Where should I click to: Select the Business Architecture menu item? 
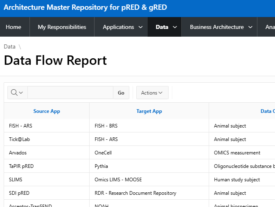(x=217, y=27)
